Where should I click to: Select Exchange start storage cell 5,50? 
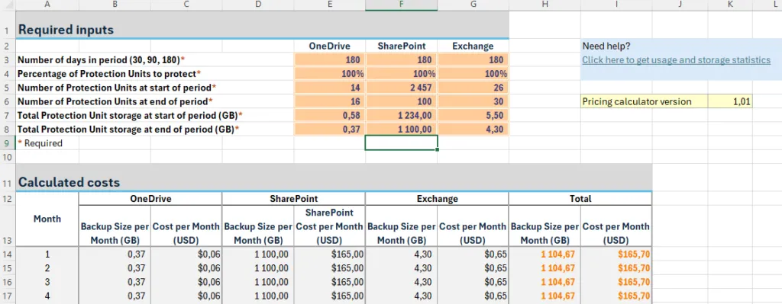click(473, 116)
